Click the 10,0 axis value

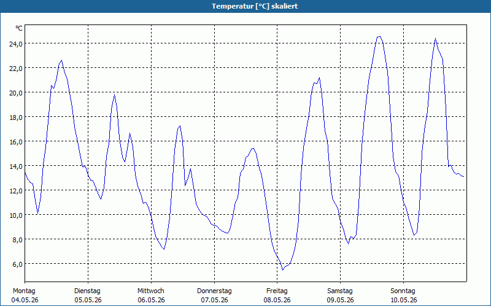(x=16, y=215)
